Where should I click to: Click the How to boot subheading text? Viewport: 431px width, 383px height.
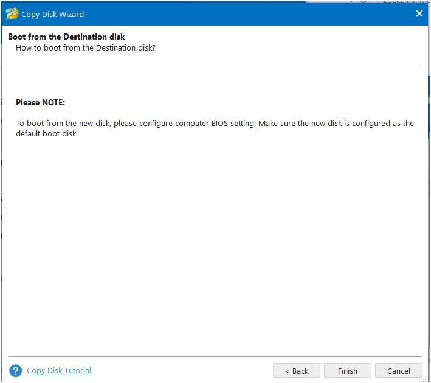(86, 47)
